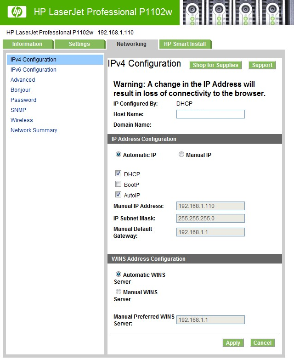Screen dimensions: 294x359
Task: Open the HP Smart Install tab
Action: (x=185, y=44)
